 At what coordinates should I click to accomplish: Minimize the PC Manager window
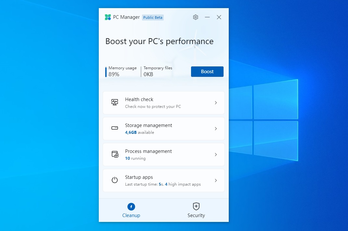[207, 17]
